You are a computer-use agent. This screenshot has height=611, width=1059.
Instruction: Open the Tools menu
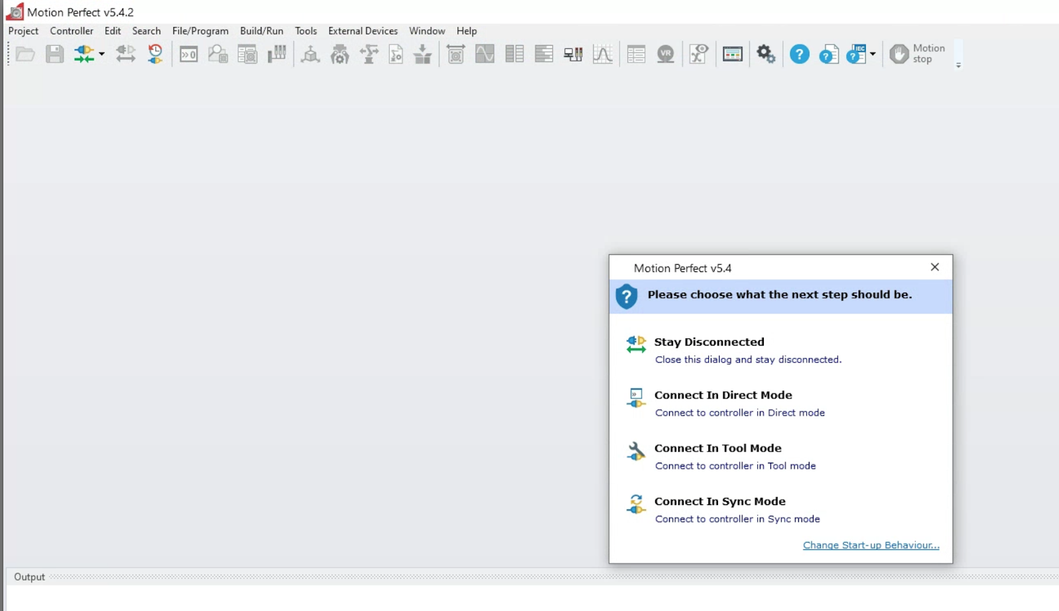(x=306, y=31)
